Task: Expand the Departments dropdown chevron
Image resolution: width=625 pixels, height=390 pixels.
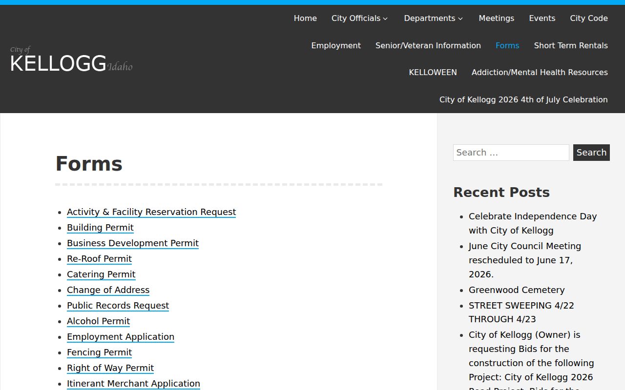Action: pos(460,19)
